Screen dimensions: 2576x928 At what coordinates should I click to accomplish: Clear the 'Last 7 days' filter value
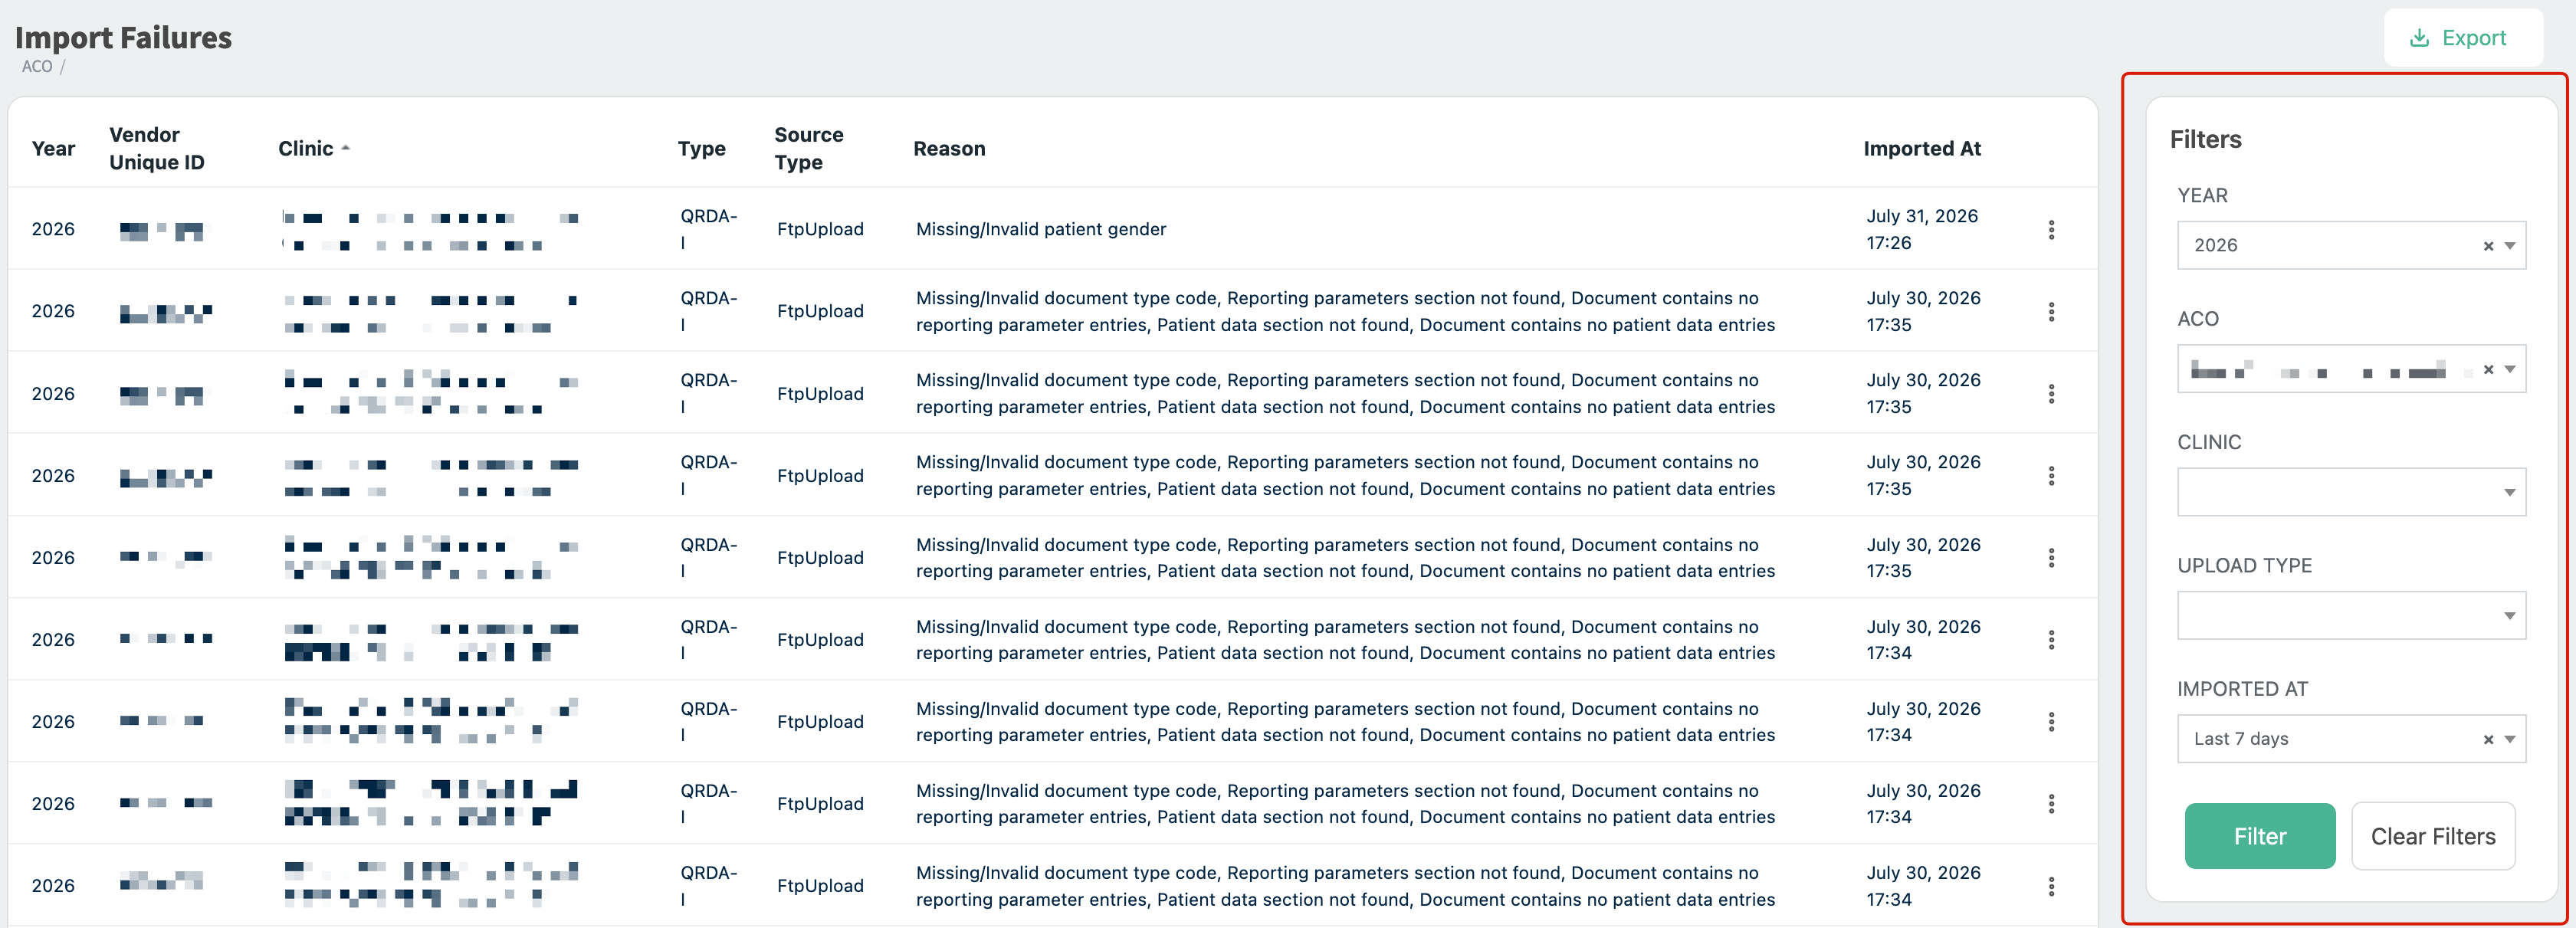click(2488, 740)
